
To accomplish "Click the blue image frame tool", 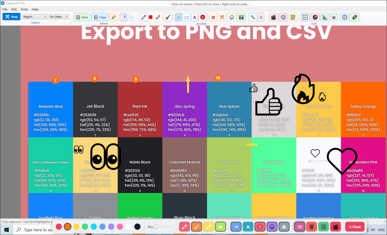I will [305, 17].
